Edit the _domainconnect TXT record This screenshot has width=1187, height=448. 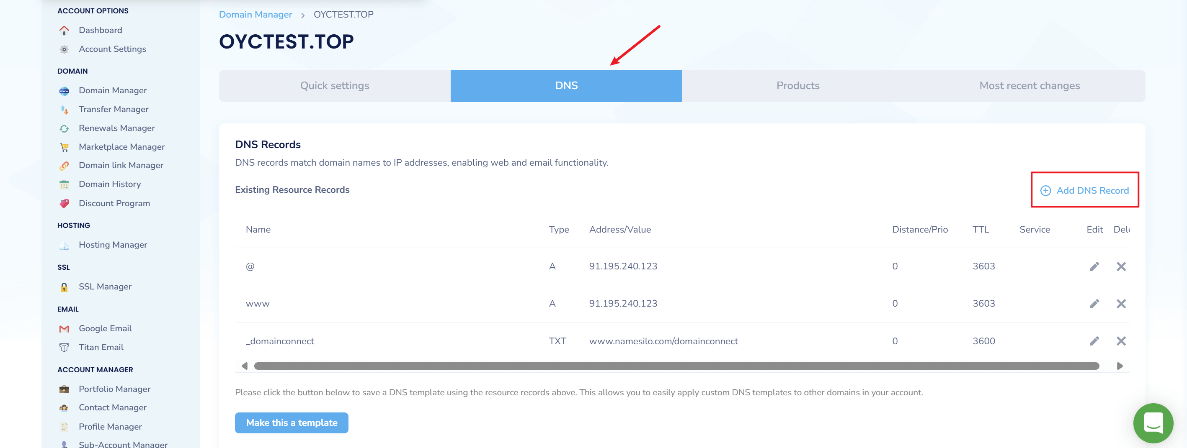point(1094,341)
